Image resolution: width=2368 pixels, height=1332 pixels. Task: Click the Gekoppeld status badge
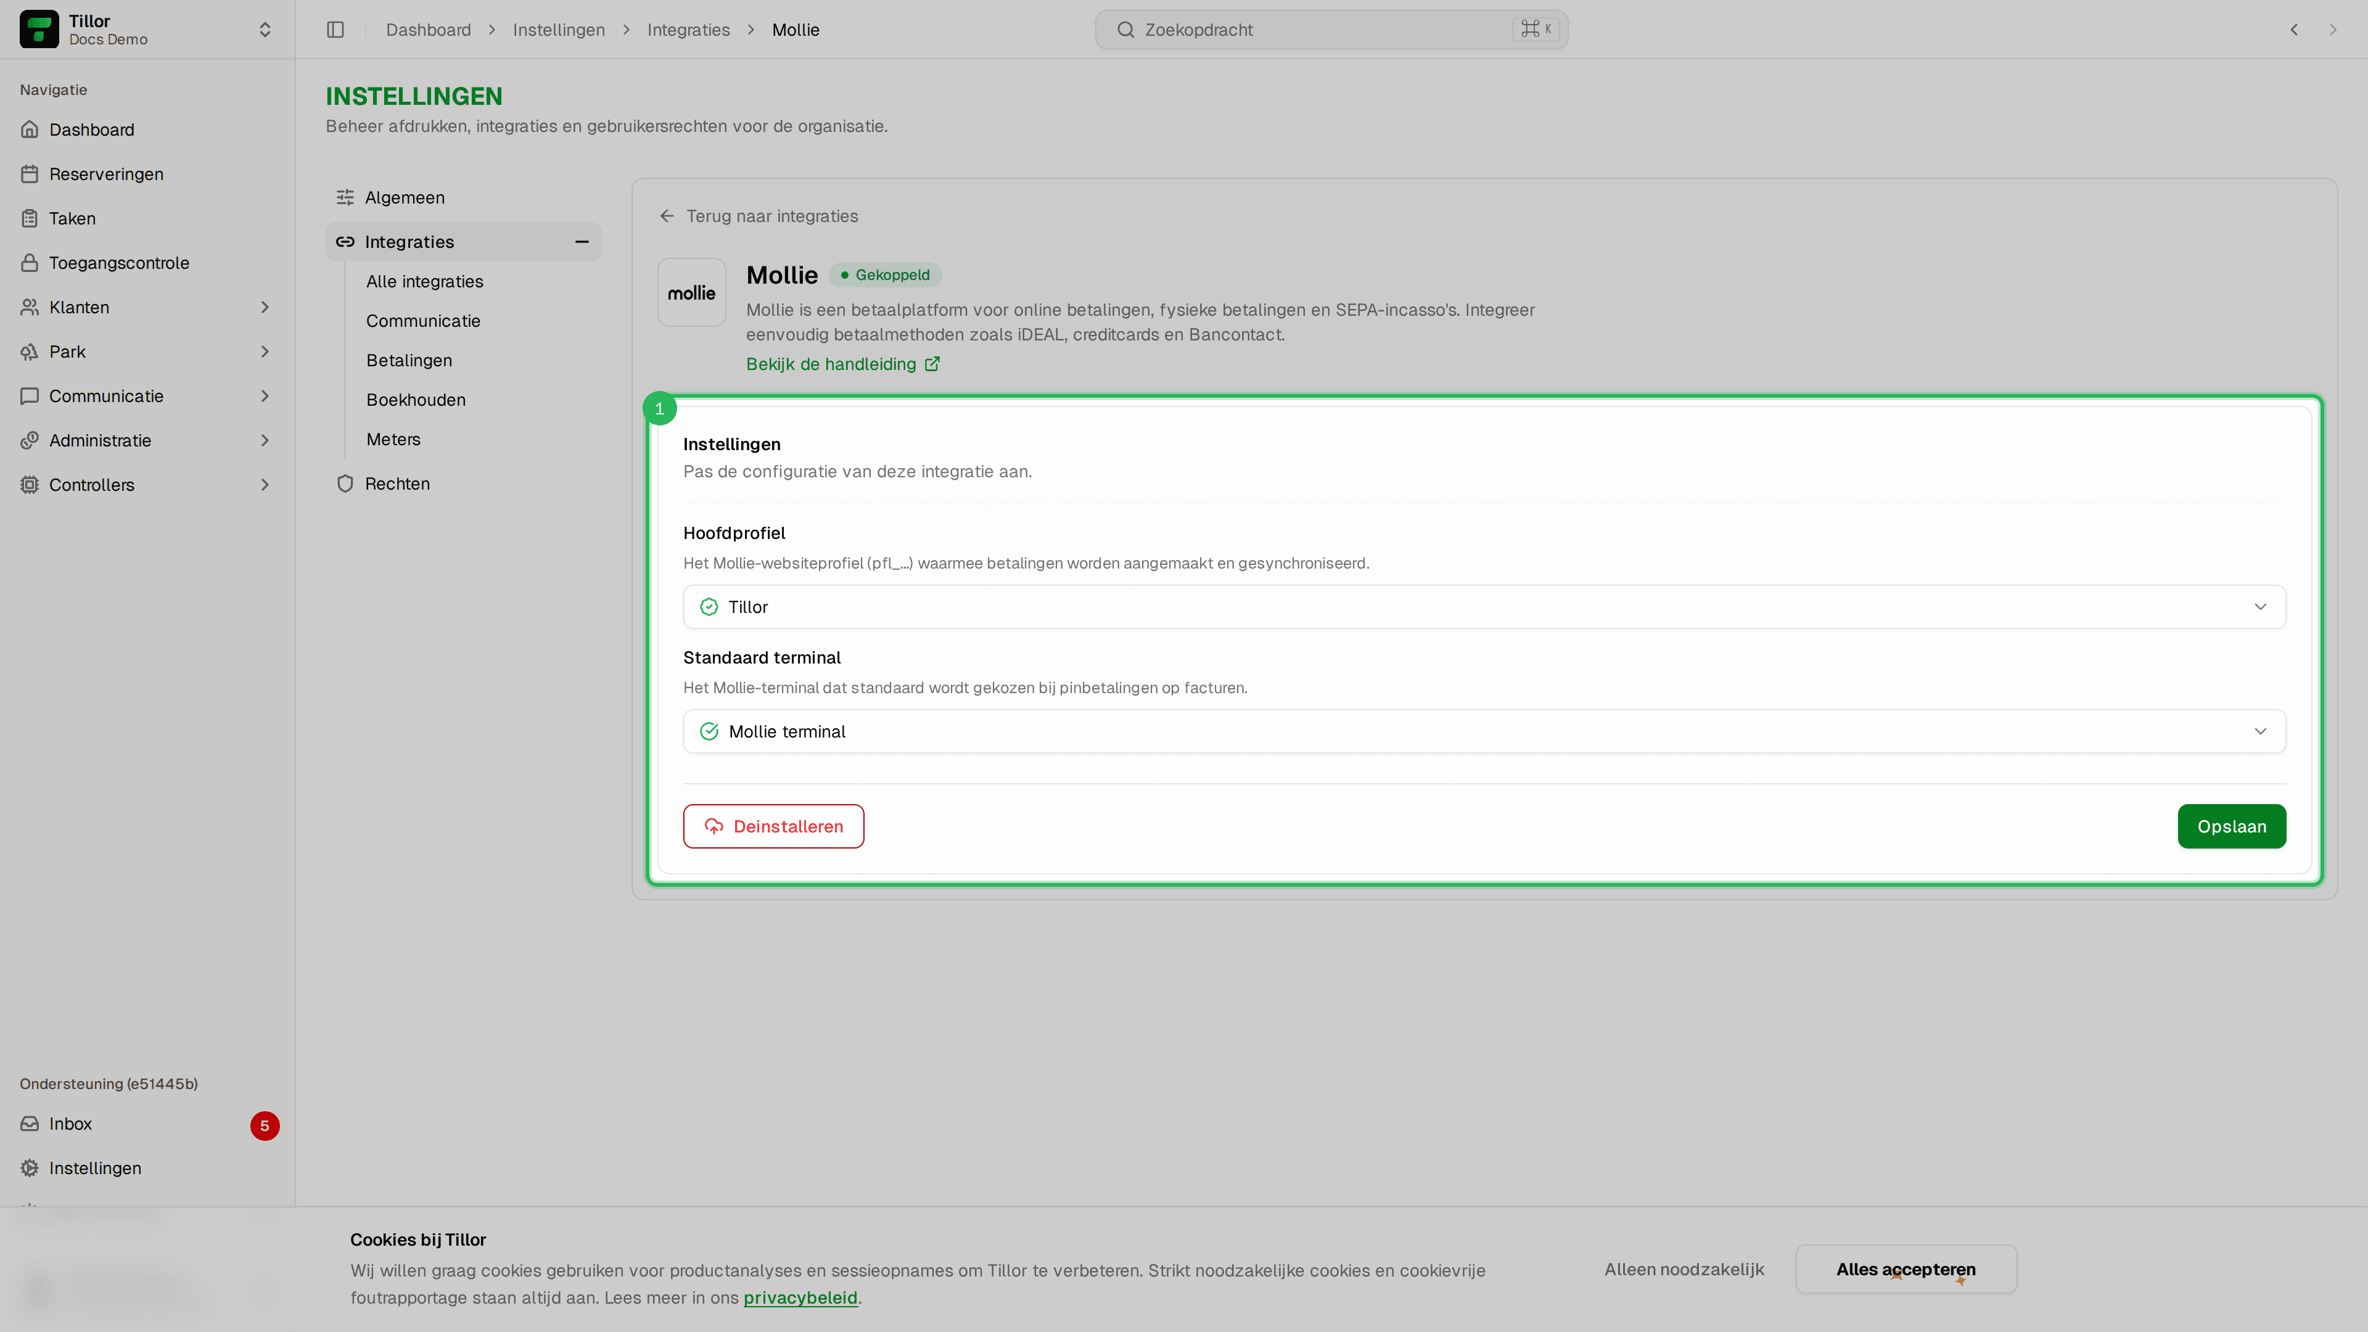point(886,275)
